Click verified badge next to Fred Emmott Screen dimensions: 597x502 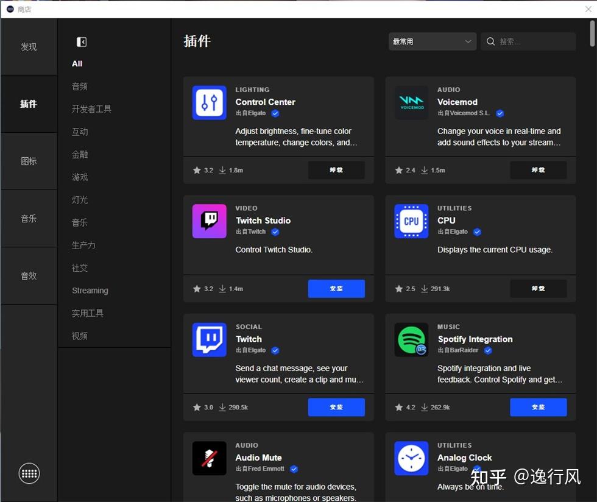pyautogui.click(x=294, y=469)
